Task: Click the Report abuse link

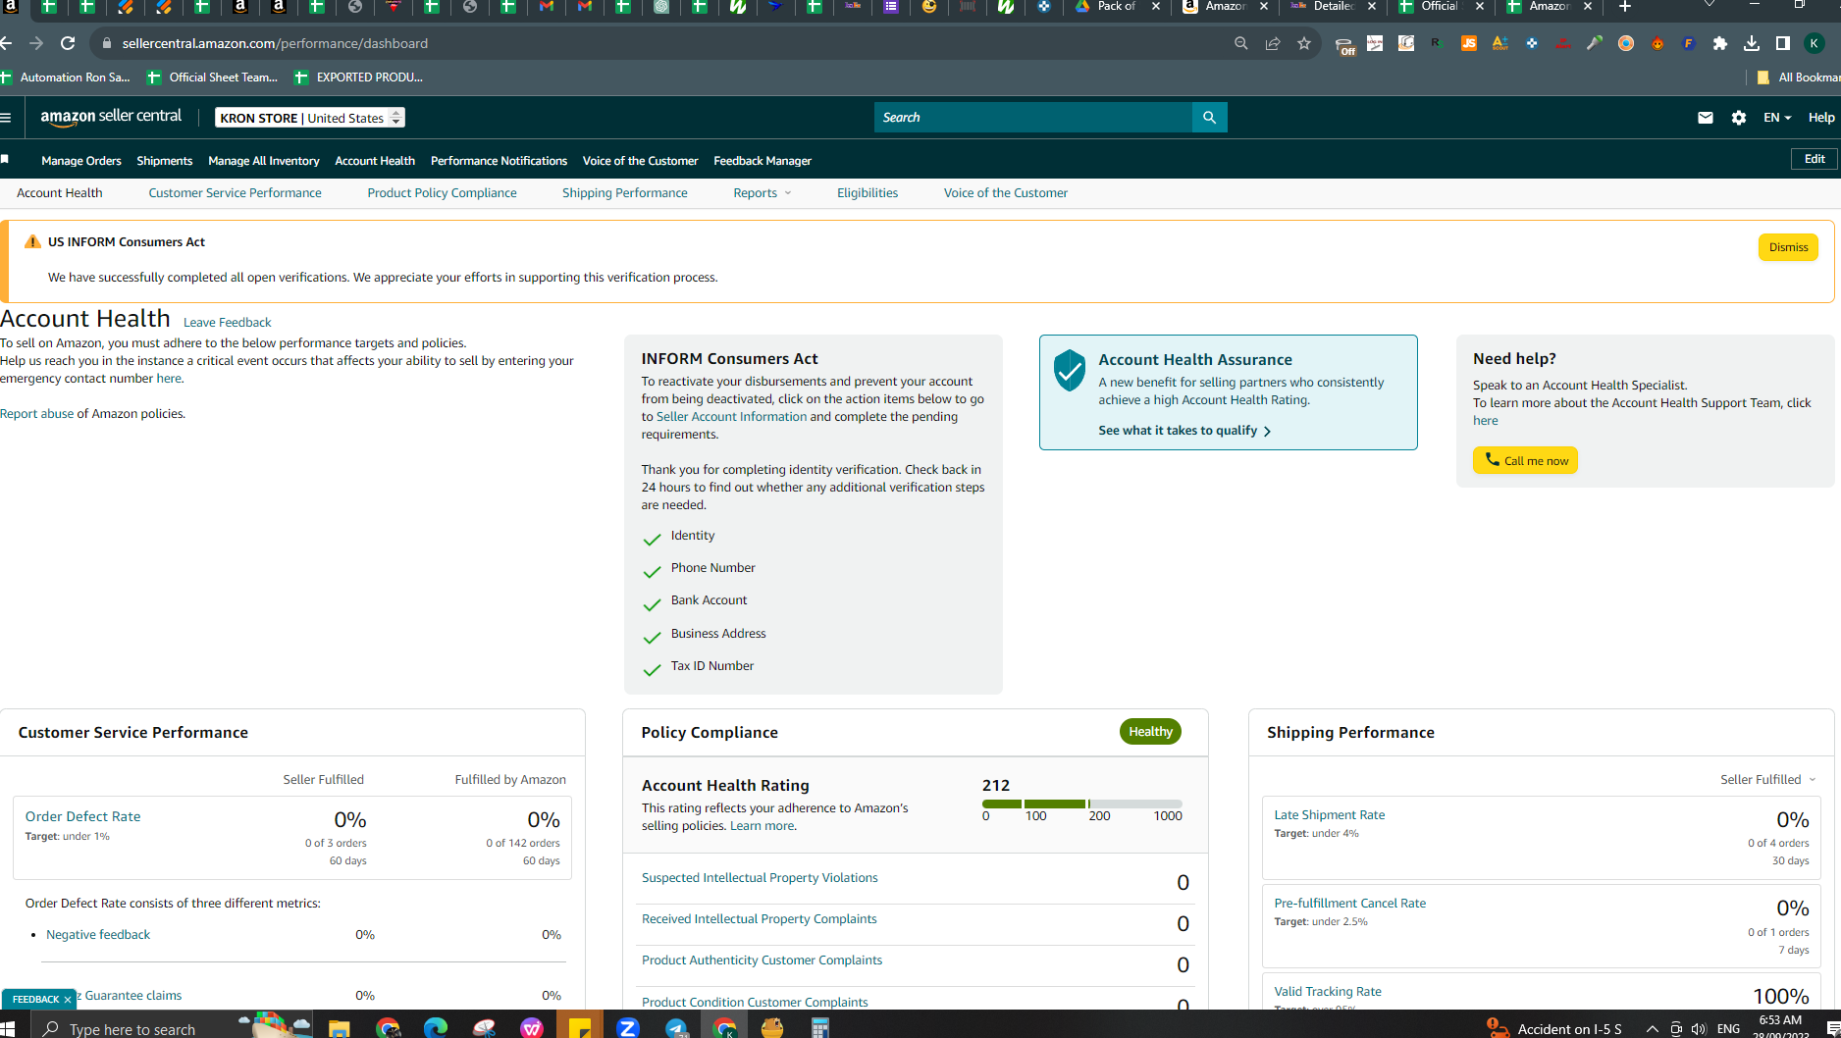Action: (37, 414)
